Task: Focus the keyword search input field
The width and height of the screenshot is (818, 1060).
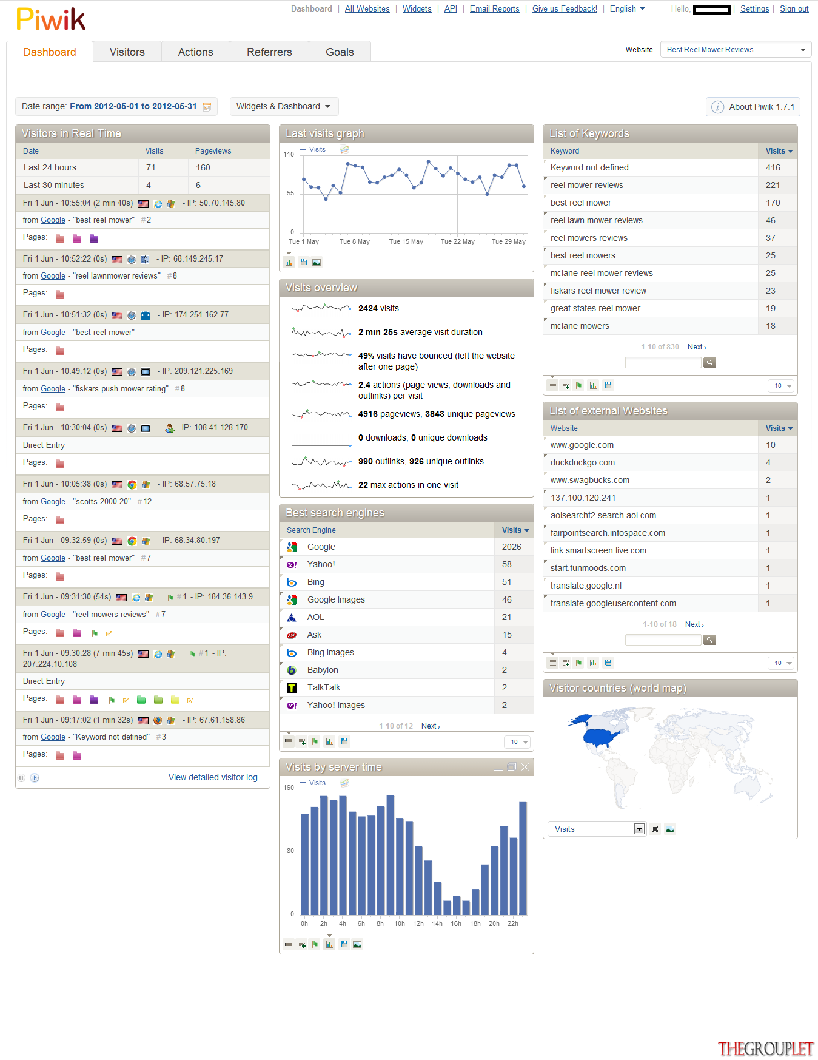Action: tap(663, 363)
